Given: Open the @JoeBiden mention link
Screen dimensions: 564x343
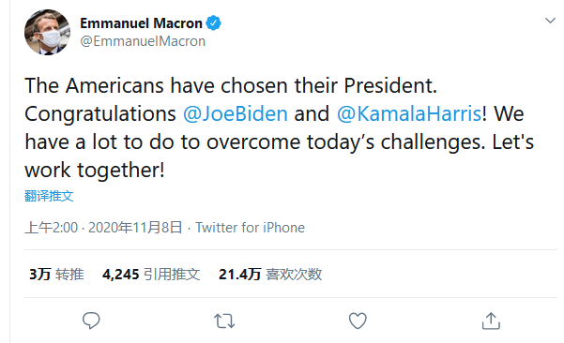Looking at the screenshot, I should tap(236, 113).
